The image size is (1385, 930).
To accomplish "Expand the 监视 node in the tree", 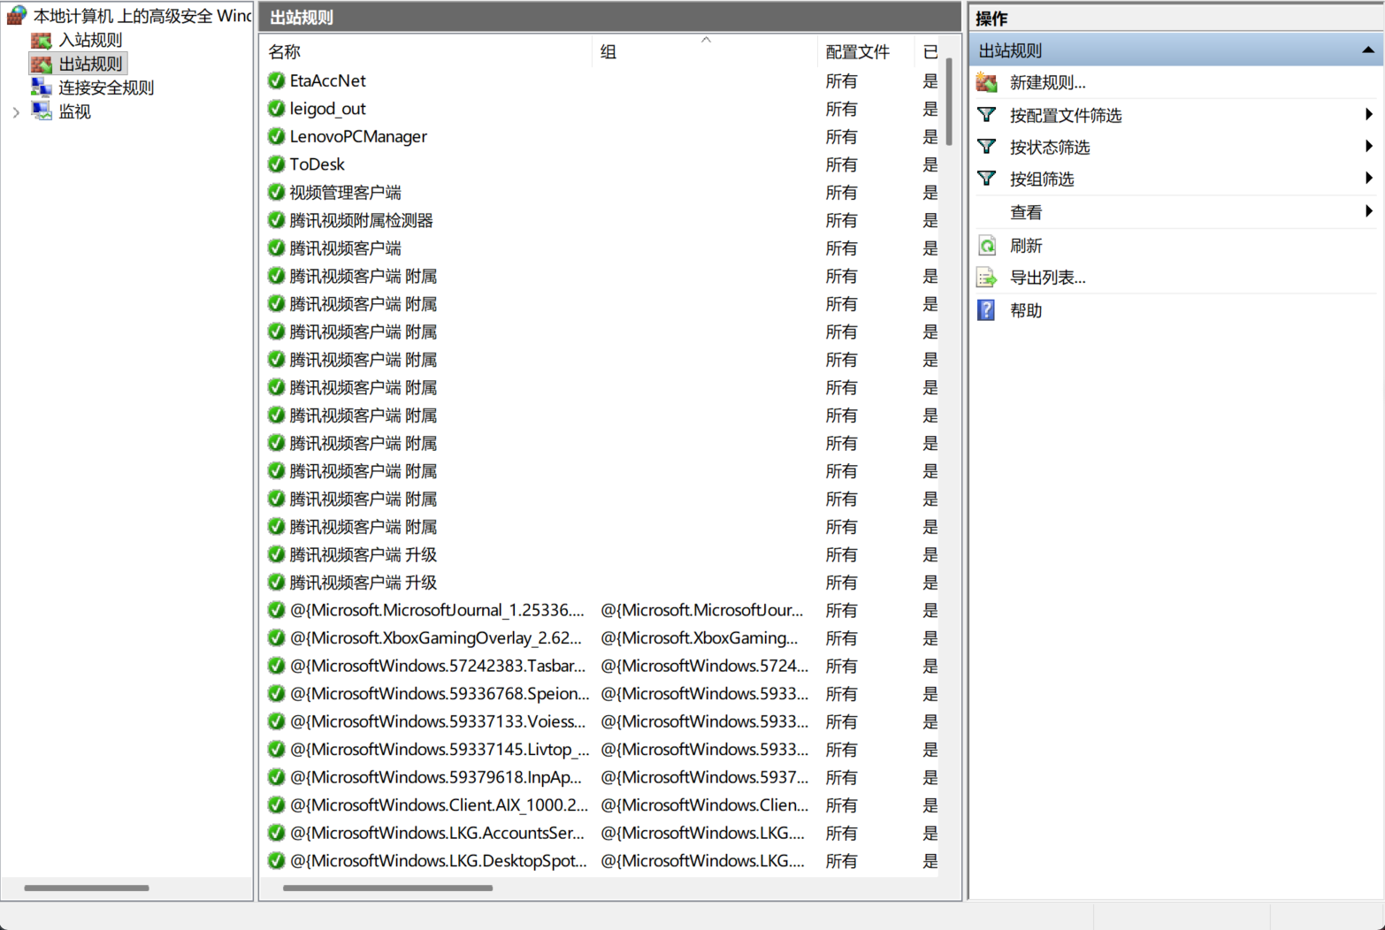I will 16,112.
